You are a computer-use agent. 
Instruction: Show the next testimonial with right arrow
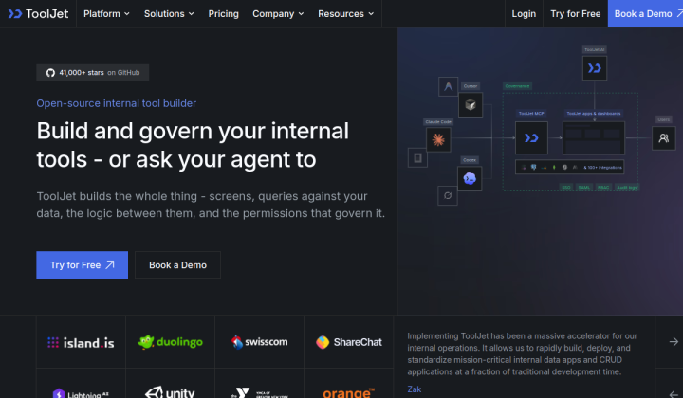tap(674, 342)
